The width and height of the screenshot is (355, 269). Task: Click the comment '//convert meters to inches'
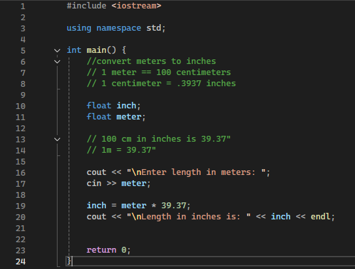(x=151, y=61)
